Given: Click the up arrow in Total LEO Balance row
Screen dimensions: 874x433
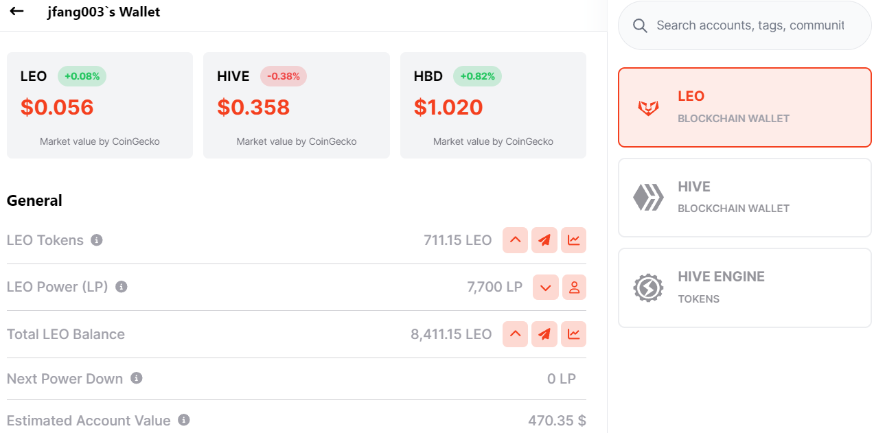Looking at the screenshot, I should pos(516,334).
